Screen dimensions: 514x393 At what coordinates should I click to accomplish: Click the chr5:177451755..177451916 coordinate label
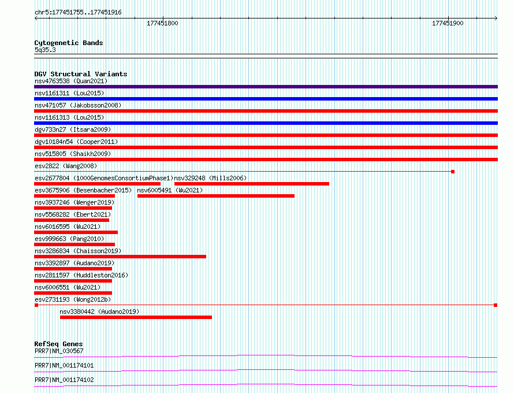(x=78, y=13)
